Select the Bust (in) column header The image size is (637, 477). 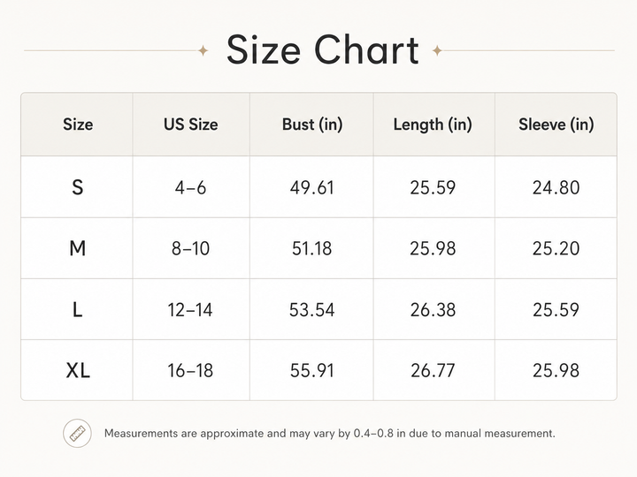coord(312,125)
